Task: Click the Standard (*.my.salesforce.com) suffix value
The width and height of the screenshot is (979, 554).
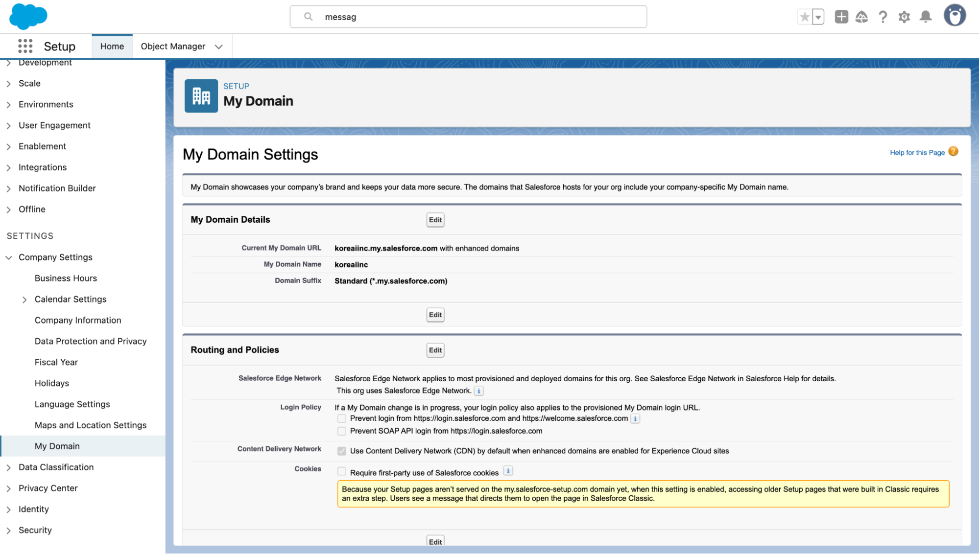Action: click(391, 281)
